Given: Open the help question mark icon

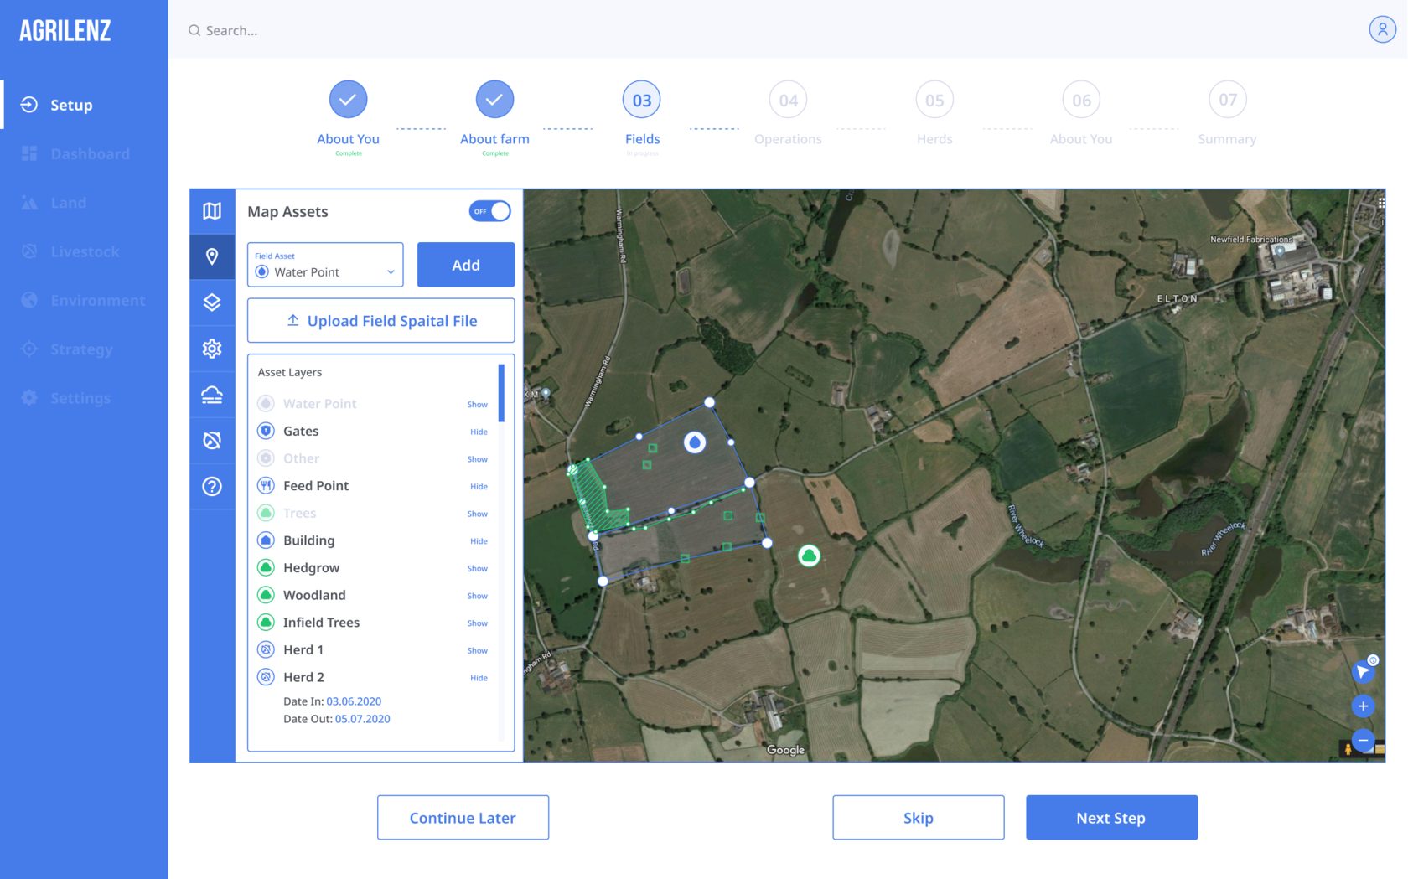Looking at the screenshot, I should pyautogui.click(x=212, y=486).
